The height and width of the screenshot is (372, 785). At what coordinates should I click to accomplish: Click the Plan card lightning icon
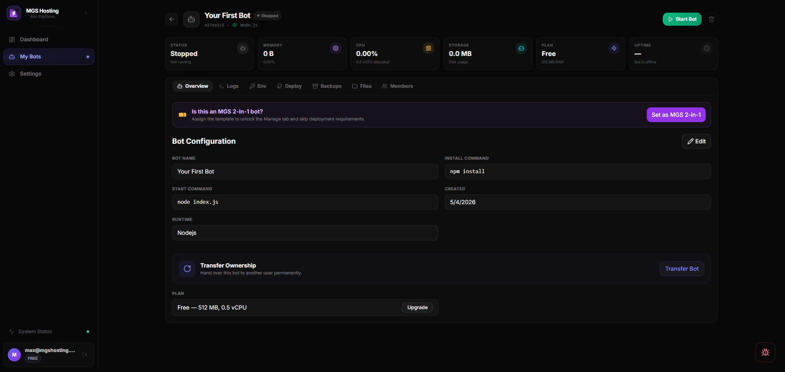pyautogui.click(x=614, y=48)
